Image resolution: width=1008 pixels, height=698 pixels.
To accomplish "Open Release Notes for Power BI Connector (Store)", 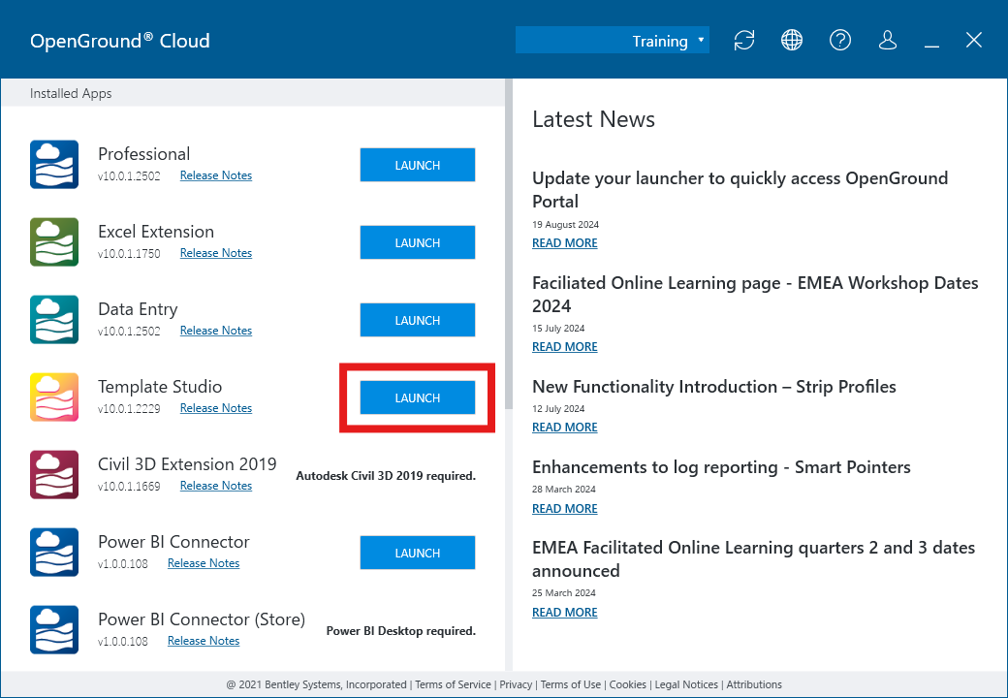I will point(204,641).
